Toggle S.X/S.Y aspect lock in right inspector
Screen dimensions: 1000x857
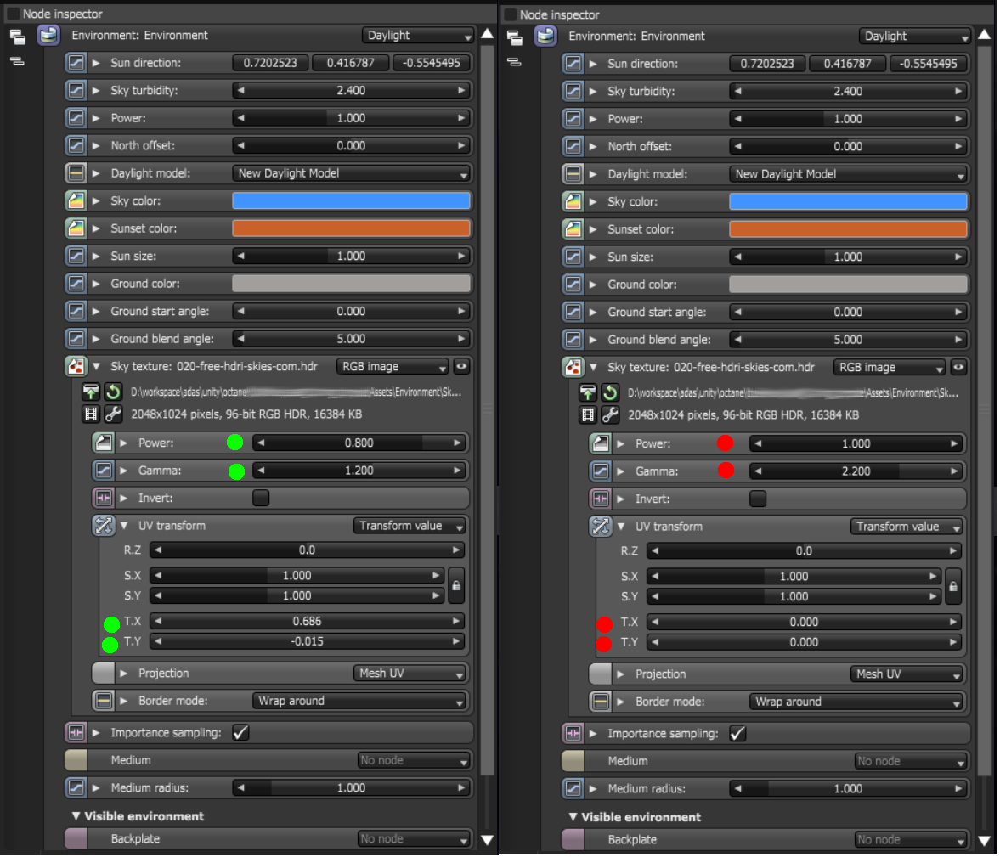(x=952, y=587)
